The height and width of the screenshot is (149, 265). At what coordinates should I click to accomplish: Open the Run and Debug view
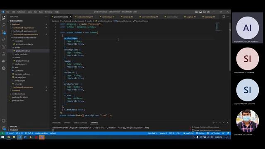[x=4, y=39]
